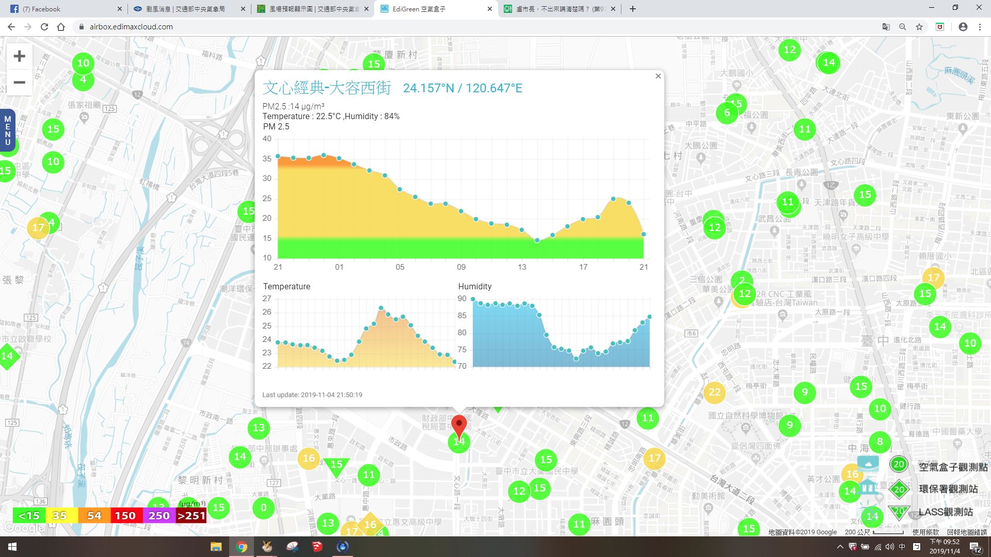The width and height of the screenshot is (991, 557).
Task: Go forward in browser history
Action: click(x=28, y=27)
